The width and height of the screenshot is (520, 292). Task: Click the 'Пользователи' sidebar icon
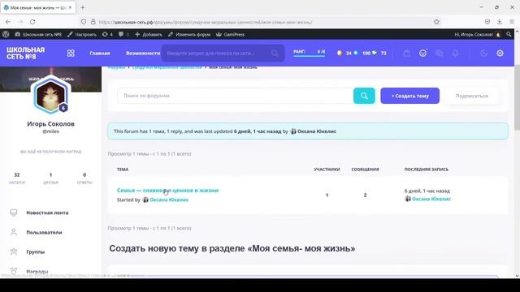click(x=14, y=233)
